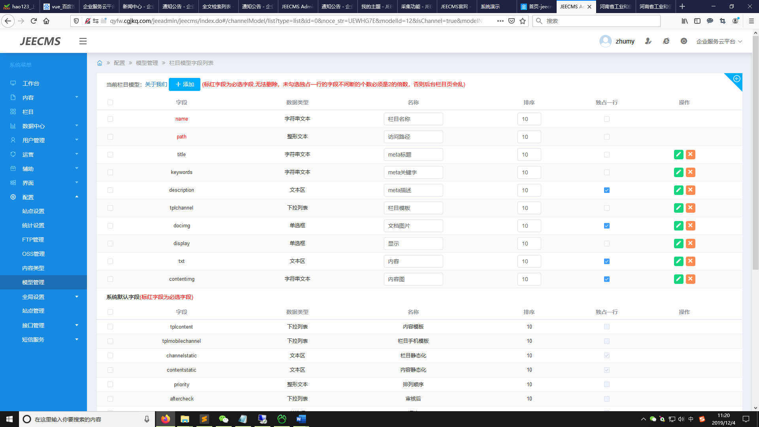Click the 模型管理 breadcrumb link
The image size is (759, 427).
[x=147, y=63]
